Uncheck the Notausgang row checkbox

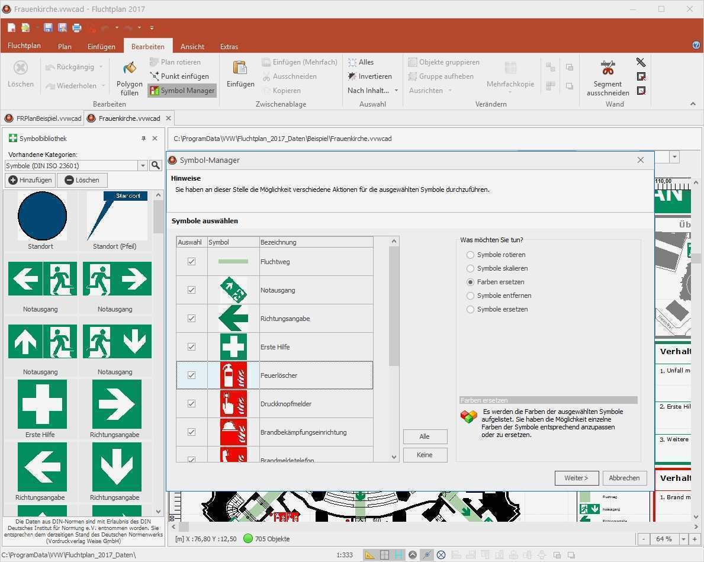(192, 290)
